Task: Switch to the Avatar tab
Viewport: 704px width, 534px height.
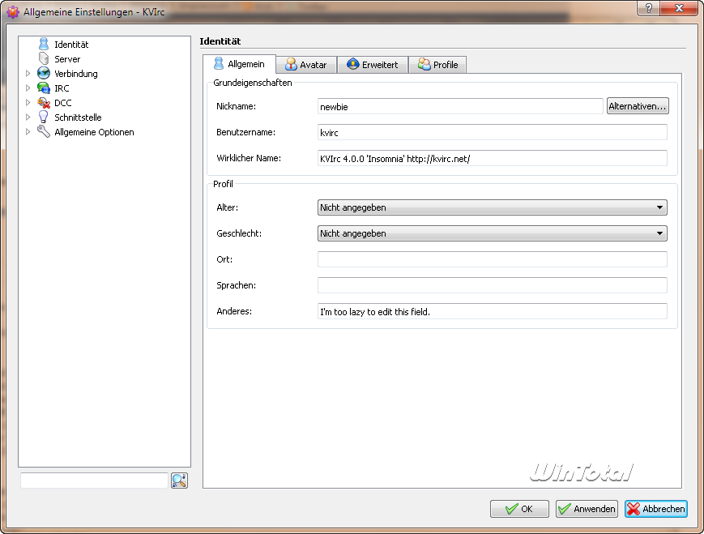Action: click(306, 65)
